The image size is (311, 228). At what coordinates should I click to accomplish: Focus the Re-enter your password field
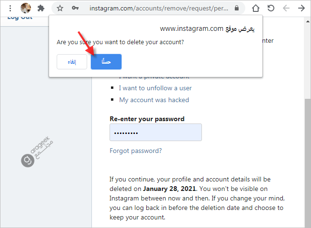(156, 133)
